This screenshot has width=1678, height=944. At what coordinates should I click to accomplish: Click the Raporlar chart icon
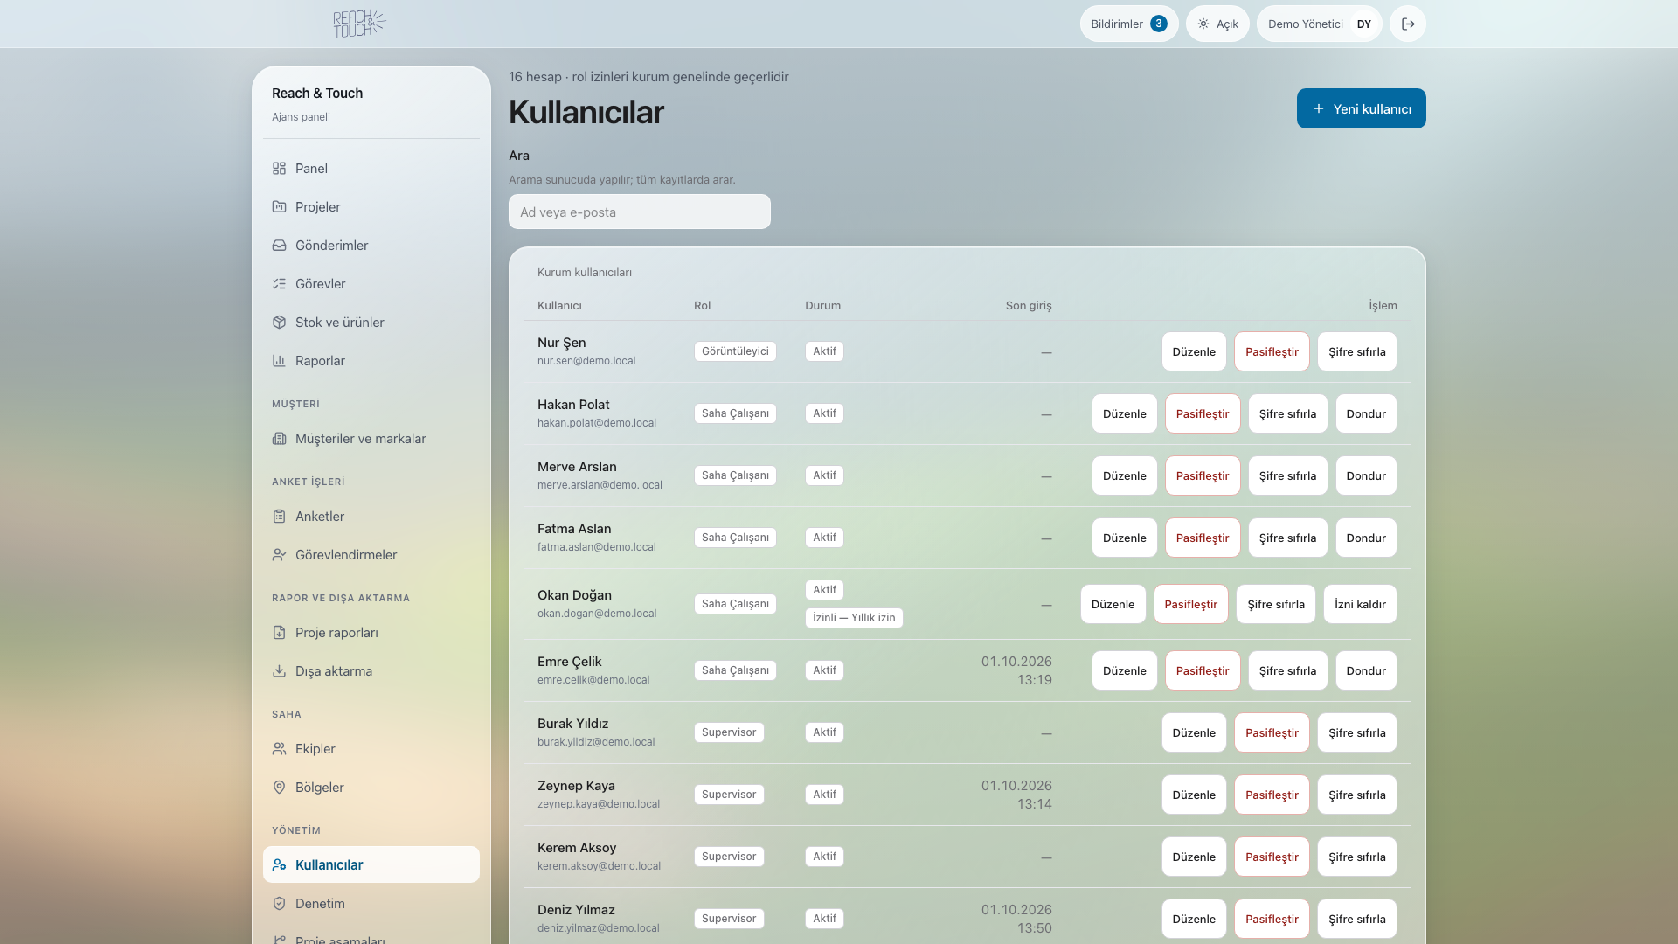coord(279,361)
